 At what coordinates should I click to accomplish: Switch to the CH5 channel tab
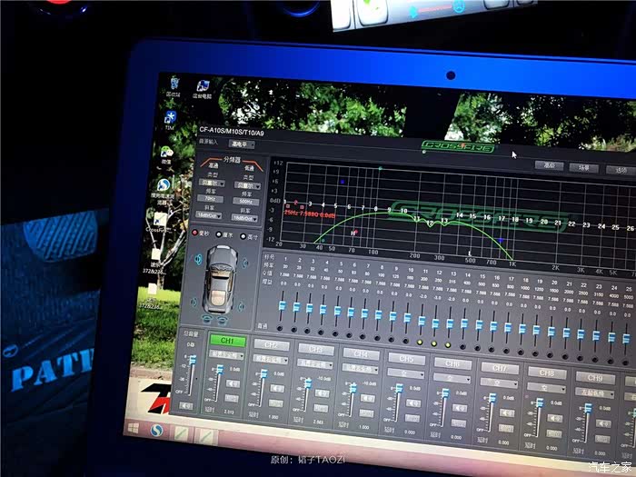(x=405, y=358)
